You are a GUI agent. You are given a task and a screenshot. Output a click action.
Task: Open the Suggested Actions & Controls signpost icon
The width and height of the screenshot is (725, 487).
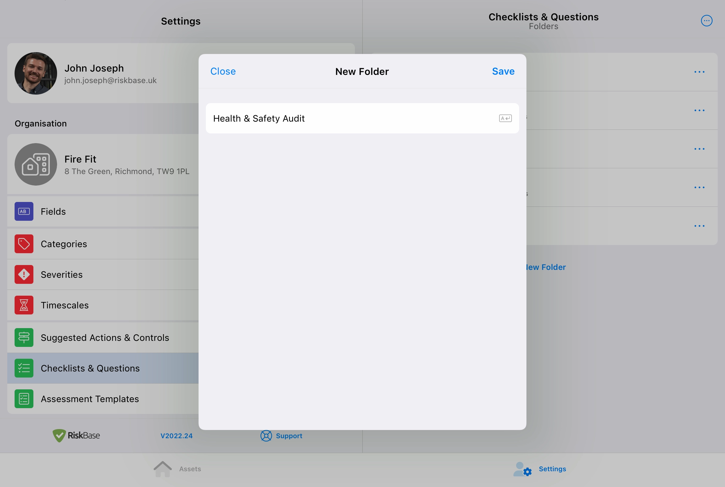[24, 338]
